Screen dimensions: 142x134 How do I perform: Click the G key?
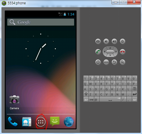click(x=108, y=88)
